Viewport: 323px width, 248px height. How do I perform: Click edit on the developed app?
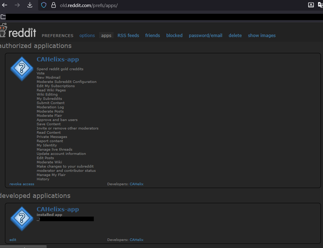tap(13, 240)
